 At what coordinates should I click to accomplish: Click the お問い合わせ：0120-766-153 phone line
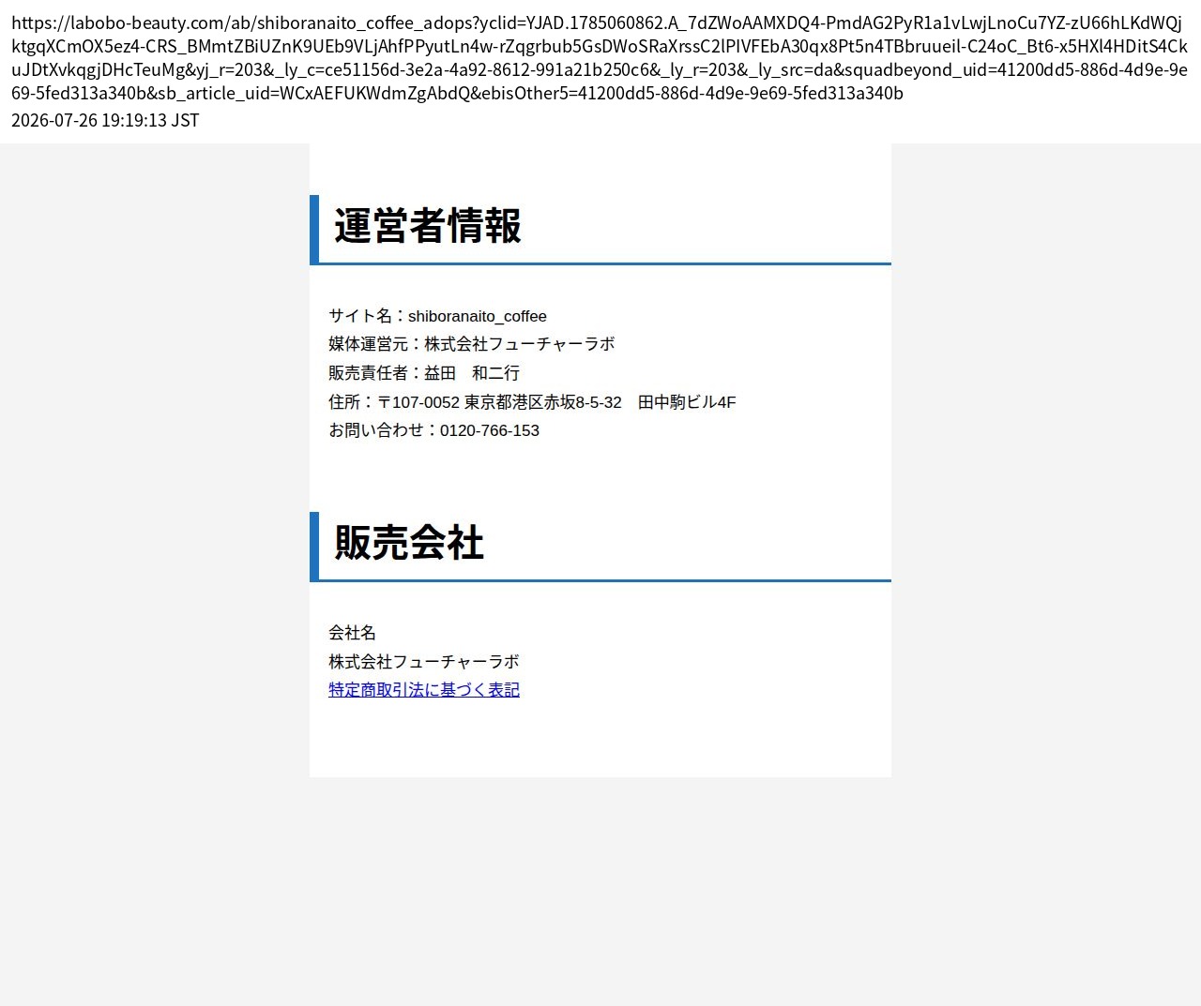tap(433, 430)
